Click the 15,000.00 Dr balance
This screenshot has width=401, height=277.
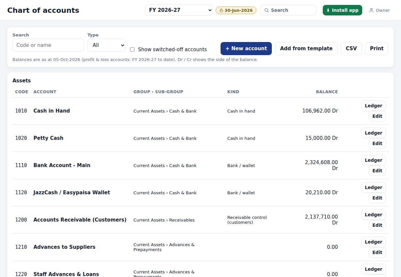tap(321, 138)
